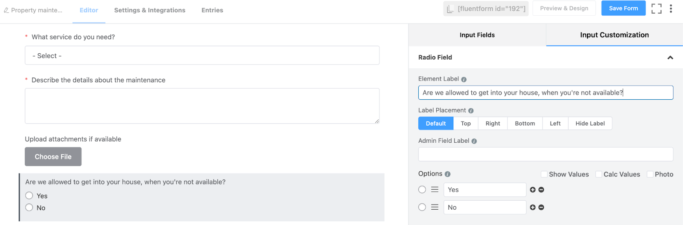Open the 'What service do you need?' dropdown
Screen dimensions: 683x225
(202, 55)
